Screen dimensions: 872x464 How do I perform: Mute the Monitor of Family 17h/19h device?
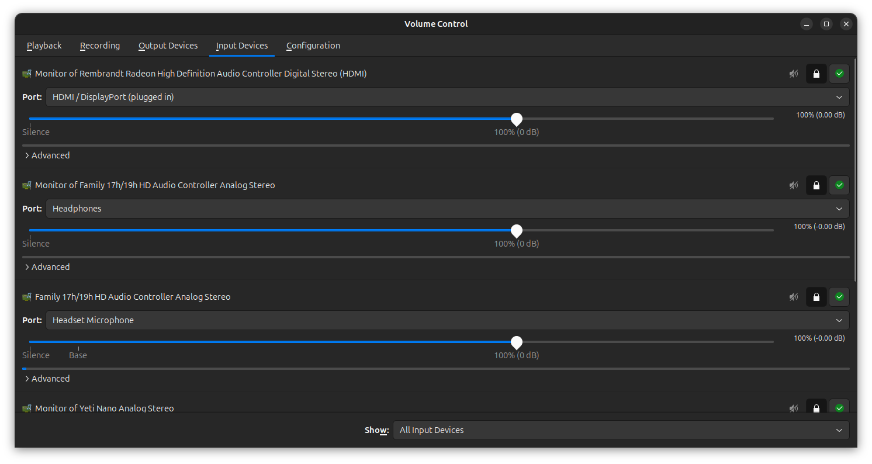793,185
